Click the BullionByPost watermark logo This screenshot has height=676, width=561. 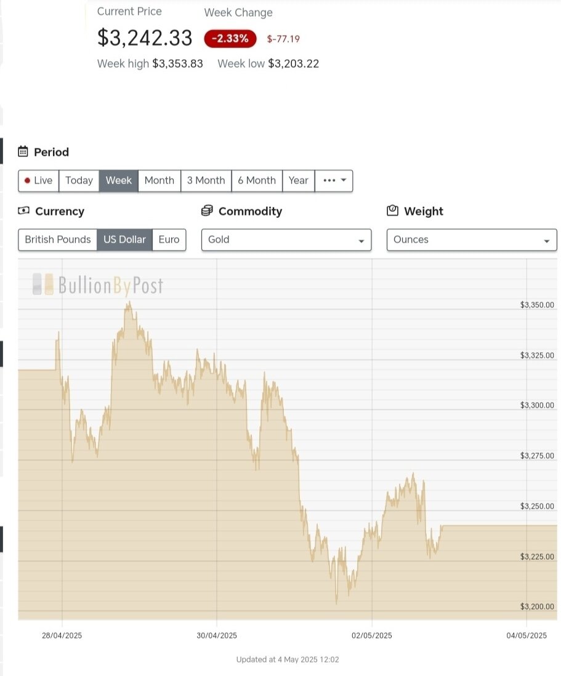pos(99,284)
